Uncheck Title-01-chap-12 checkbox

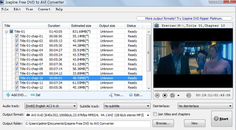click(x=17, y=87)
